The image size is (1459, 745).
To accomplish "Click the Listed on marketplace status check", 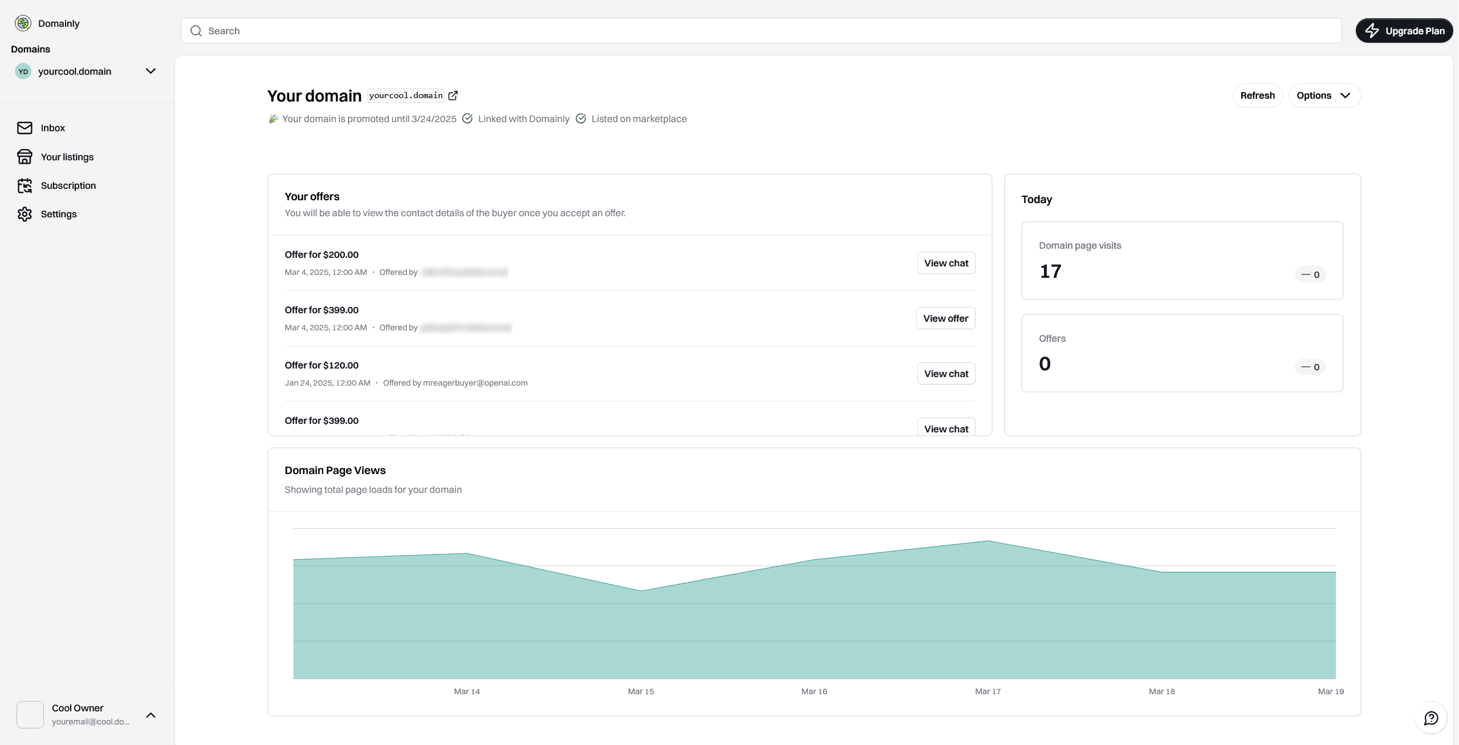I will point(581,119).
